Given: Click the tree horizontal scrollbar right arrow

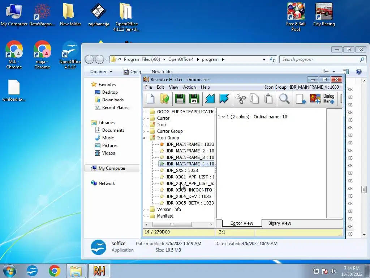Looking at the screenshot, I should (211, 224).
